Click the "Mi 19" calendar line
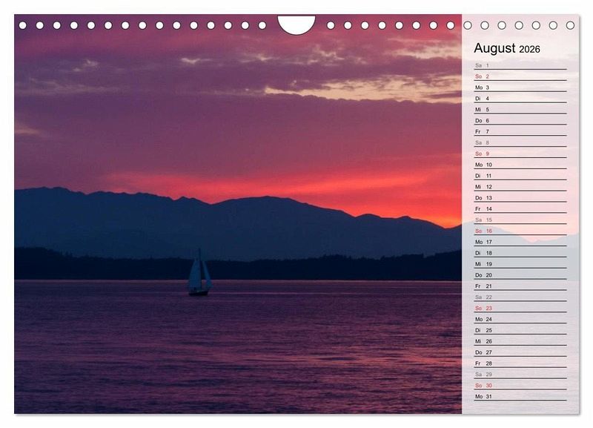This screenshot has height=428, width=593. [x=520, y=264]
